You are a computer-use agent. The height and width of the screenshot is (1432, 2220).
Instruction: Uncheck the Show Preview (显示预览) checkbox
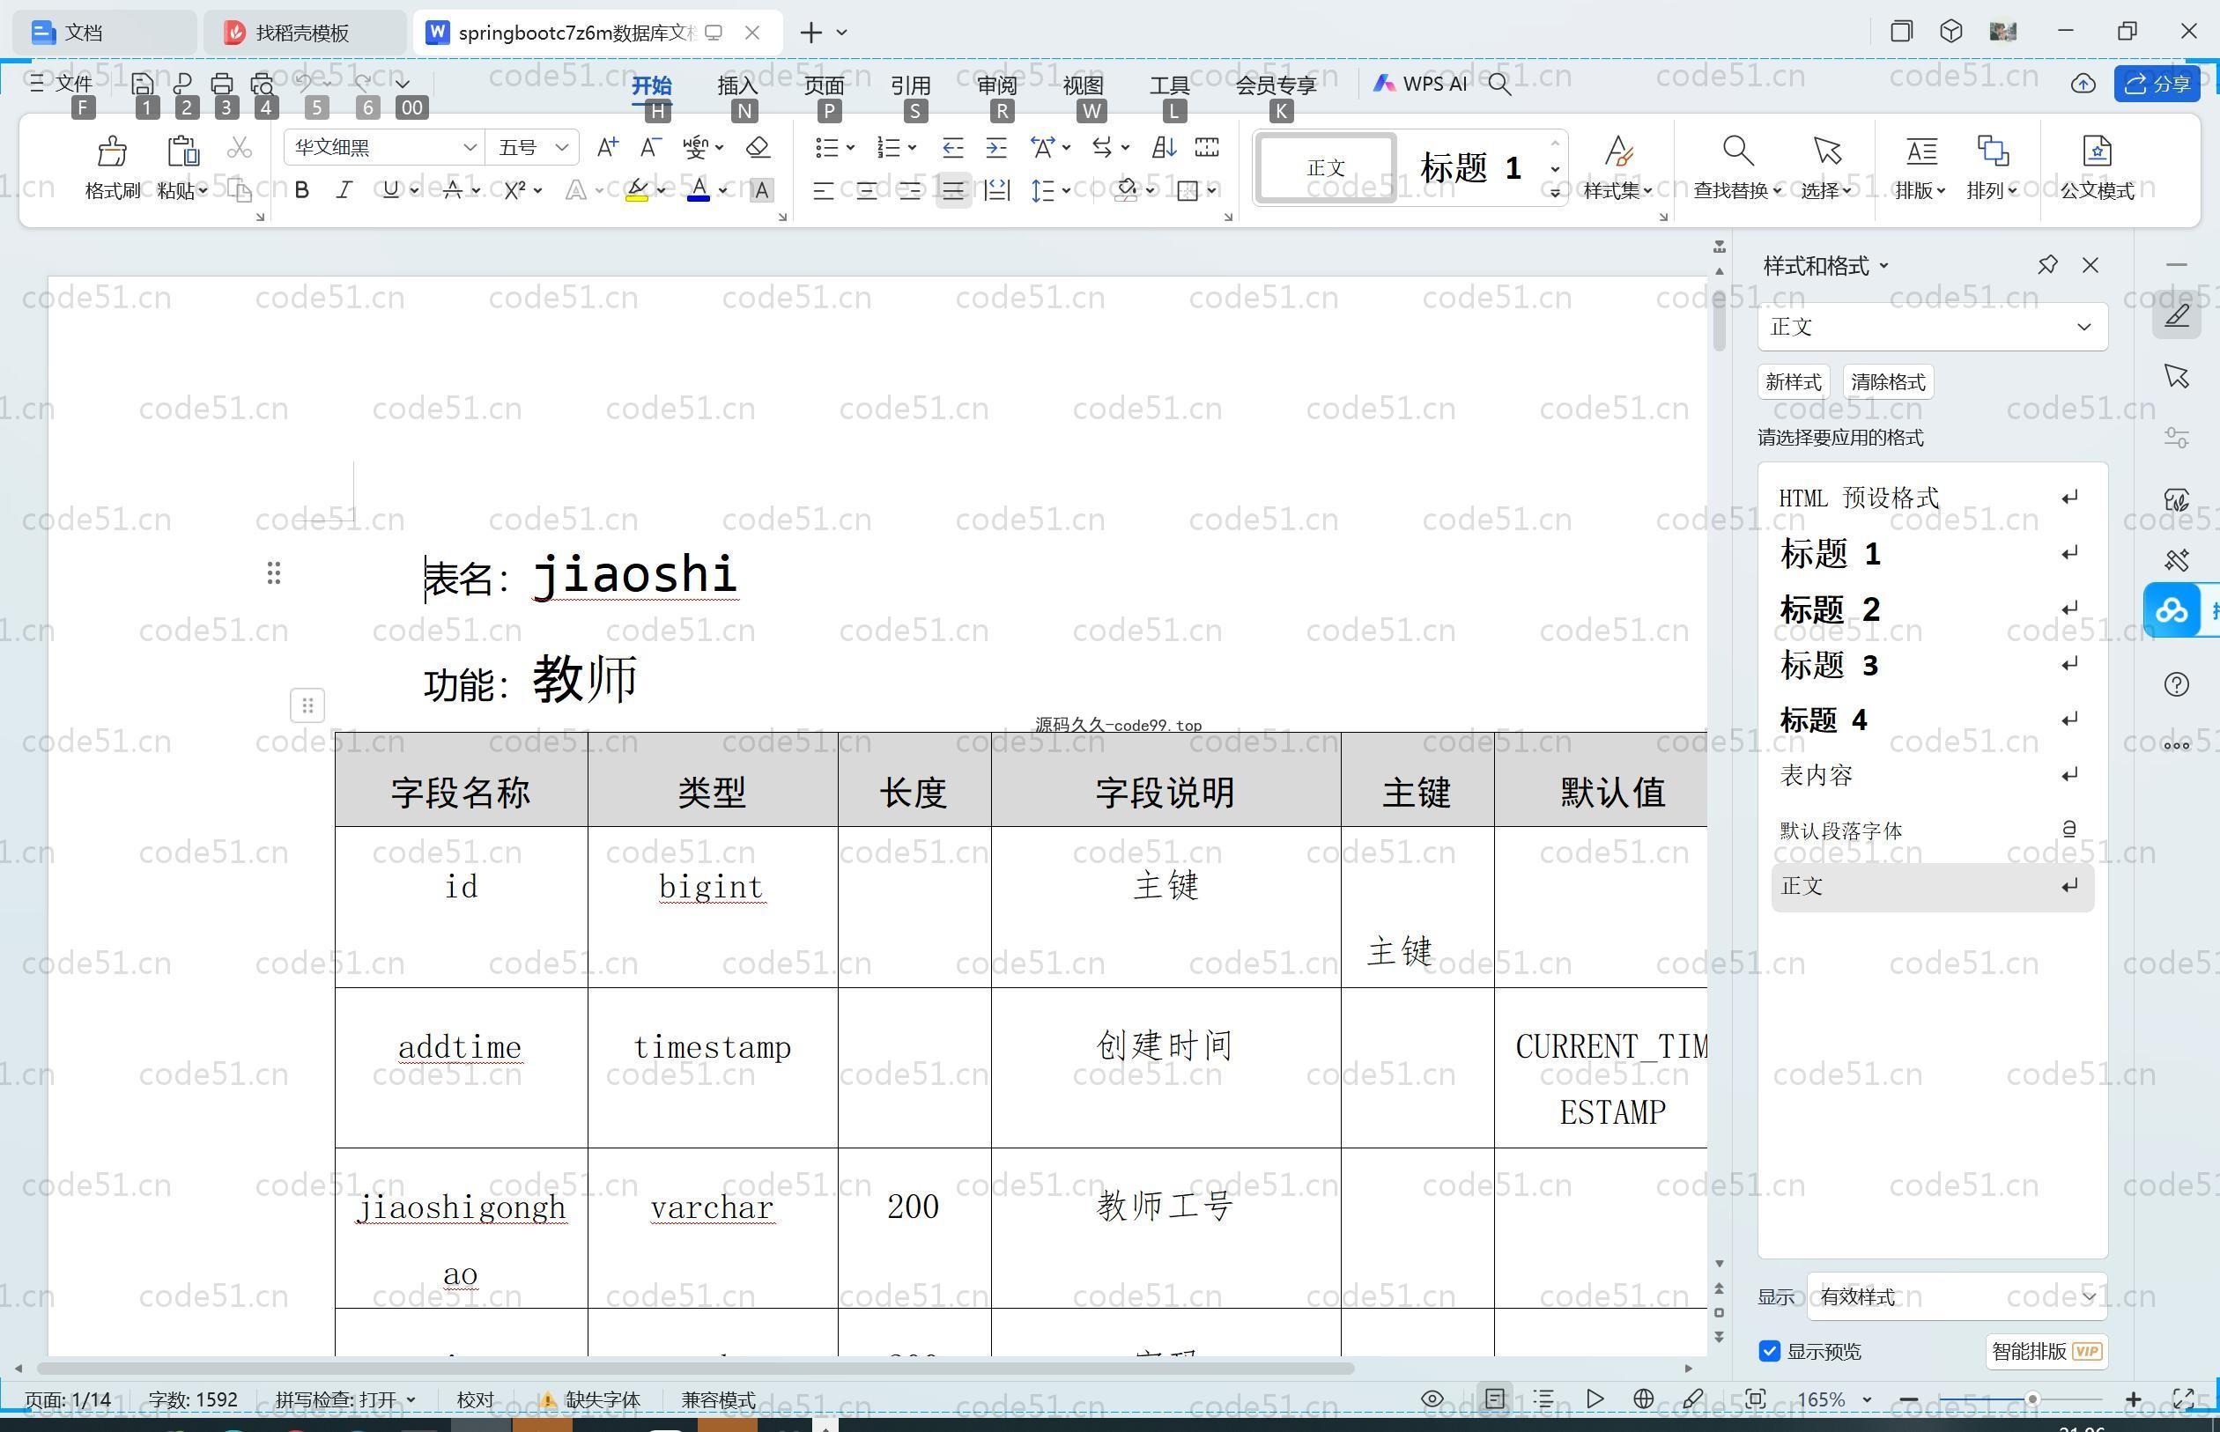pos(1769,1351)
